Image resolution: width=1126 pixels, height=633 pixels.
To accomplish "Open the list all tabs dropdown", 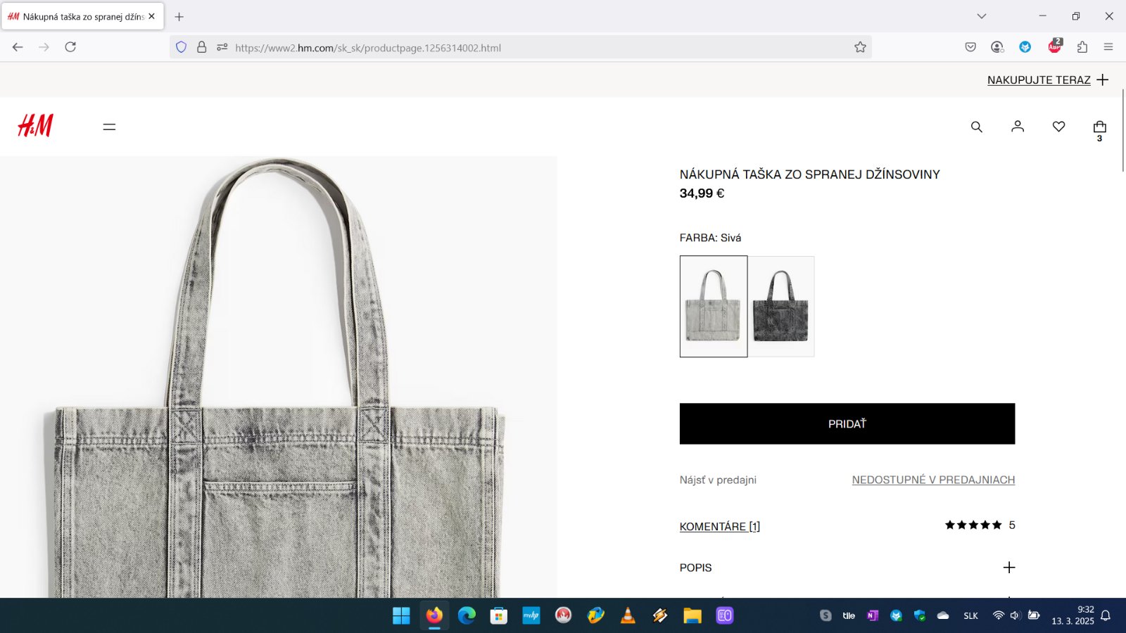I will pos(982,16).
